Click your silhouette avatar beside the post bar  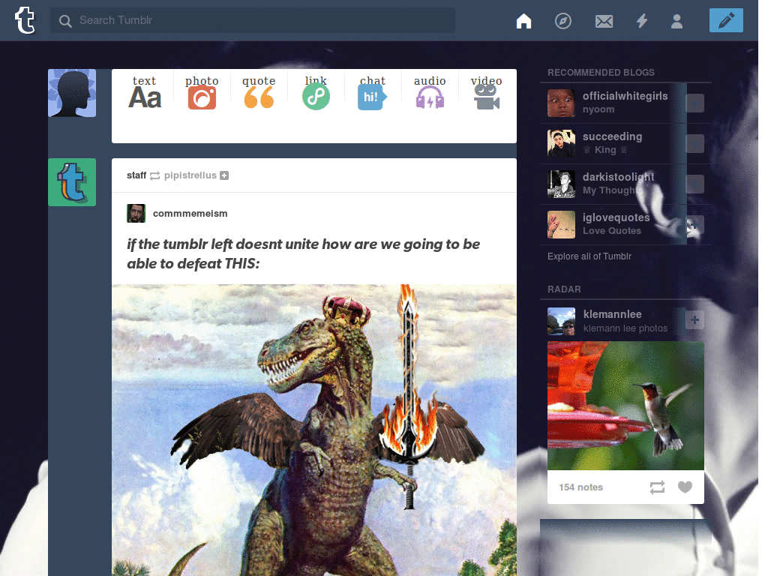72,93
